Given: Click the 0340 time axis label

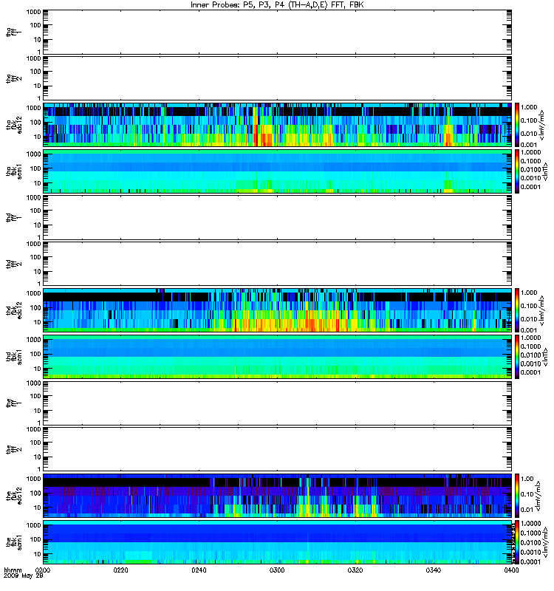Looking at the screenshot, I should pyautogui.click(x=434, y=570).
